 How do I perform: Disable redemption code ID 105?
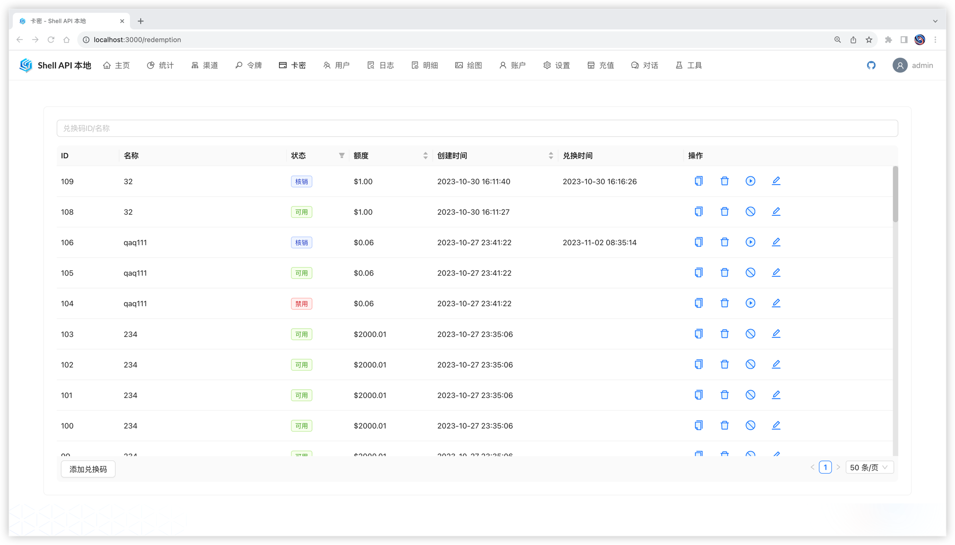[750, 272]
